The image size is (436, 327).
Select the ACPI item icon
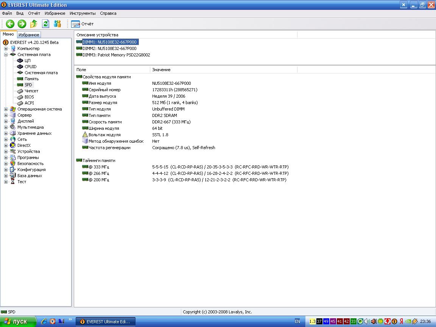click(20, 103)
